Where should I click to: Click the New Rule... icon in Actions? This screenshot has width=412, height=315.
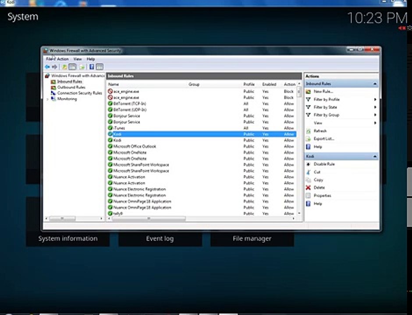[x=309, y=91]
